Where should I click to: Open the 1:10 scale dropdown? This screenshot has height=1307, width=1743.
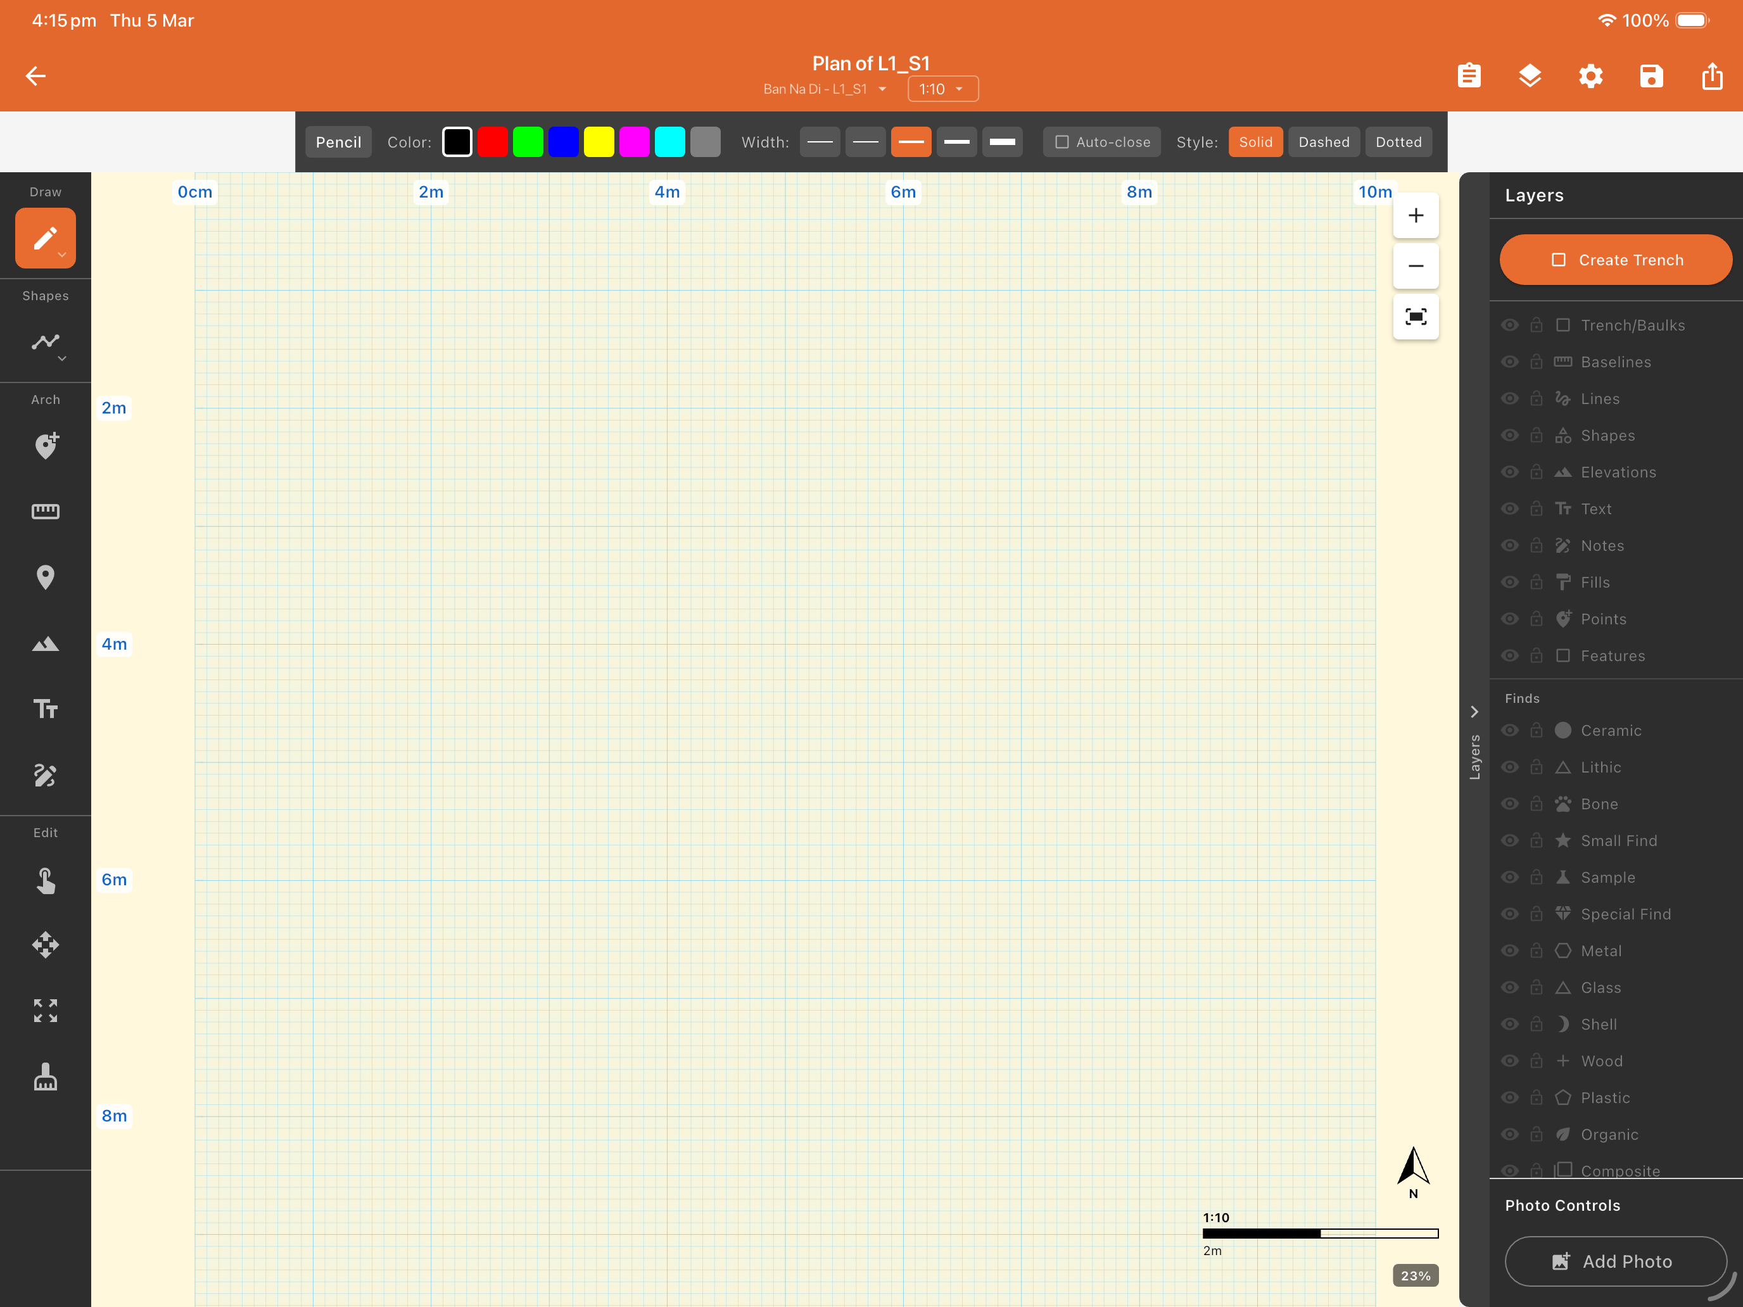[x=942, y=88]
